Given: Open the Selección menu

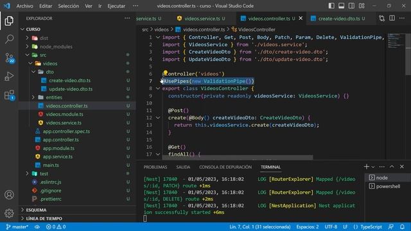Looking at the screenshot, I should coord(69,6).
